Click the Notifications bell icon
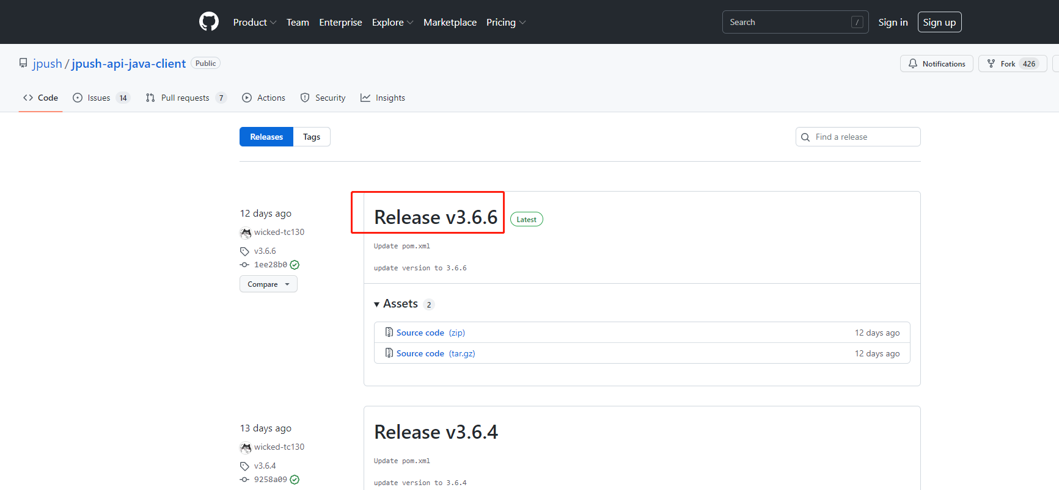 pyautogui.click(x=913, y=63)
